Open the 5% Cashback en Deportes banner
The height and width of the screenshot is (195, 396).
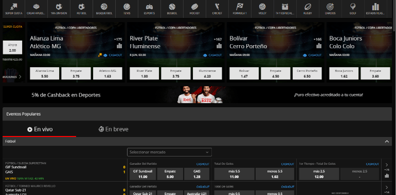pyautogui.click(x=197, y=95)
